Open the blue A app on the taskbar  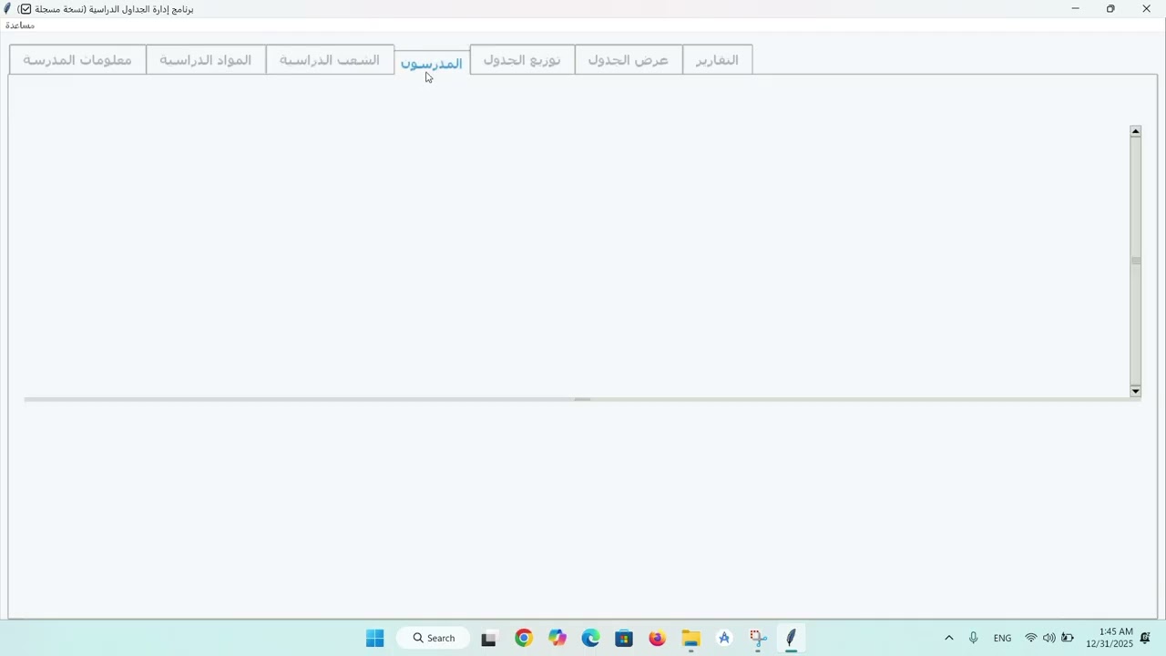[x=724, y=638]
